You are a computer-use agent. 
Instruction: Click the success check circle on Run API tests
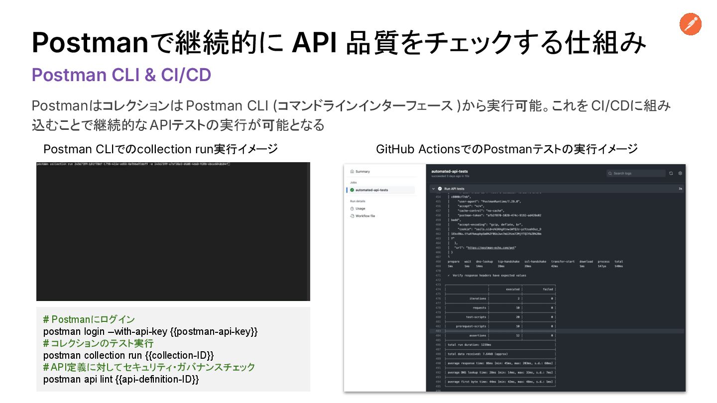click(440, 189)
